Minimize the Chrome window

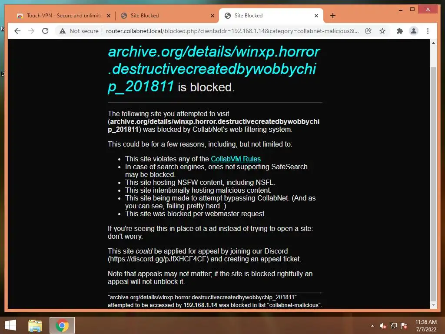coord(400,10)
